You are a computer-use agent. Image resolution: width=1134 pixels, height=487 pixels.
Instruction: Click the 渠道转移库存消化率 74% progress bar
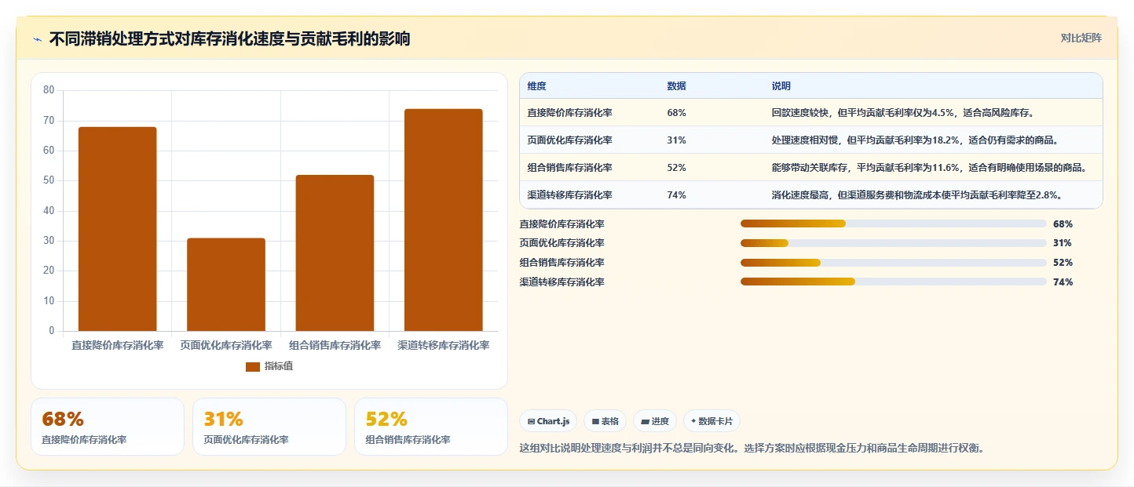point(893,282)
